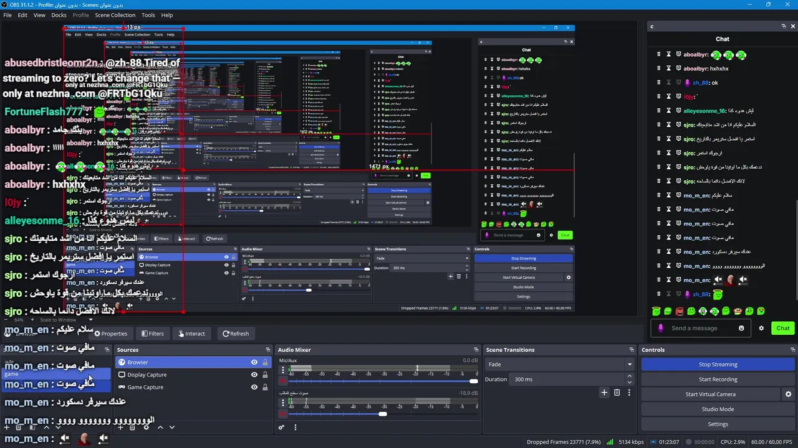The image size is (798, 448).
Task: Lock the Display Capture source
Action: (x=265, y=375)
